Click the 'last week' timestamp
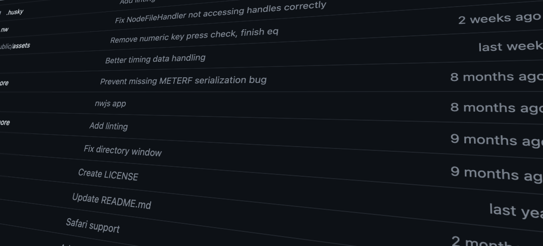The width and height of the screenshot is (543, 246). (x=510, y=47)
